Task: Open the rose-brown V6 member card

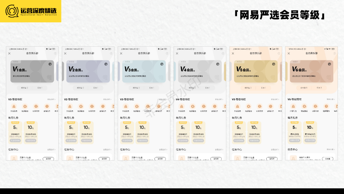Action: tap(312, 71)
